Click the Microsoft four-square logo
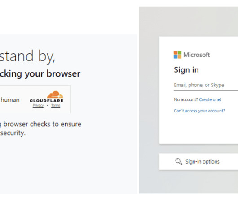238x198 pixels. pyautogui.click(x=177, y=55)
